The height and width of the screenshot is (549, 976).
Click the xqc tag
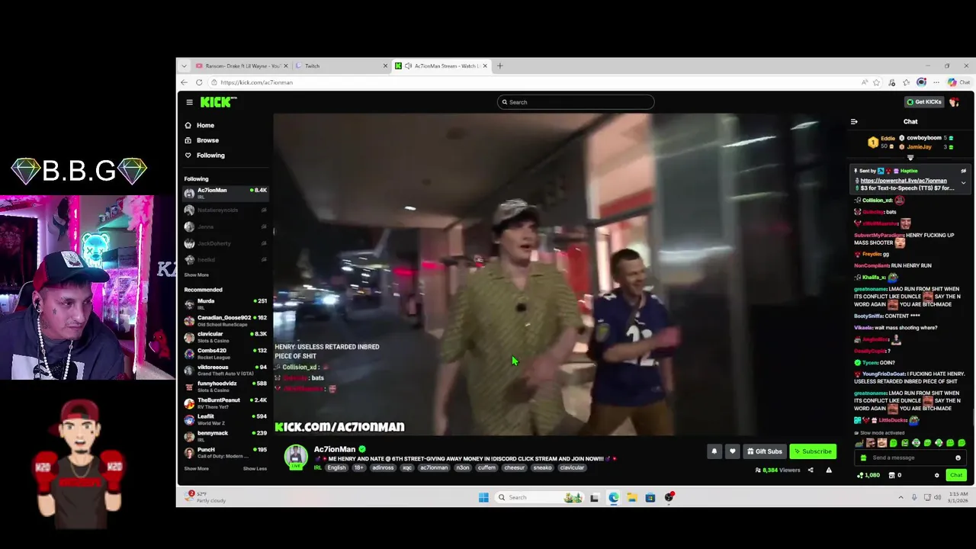(x=407, y=468)
